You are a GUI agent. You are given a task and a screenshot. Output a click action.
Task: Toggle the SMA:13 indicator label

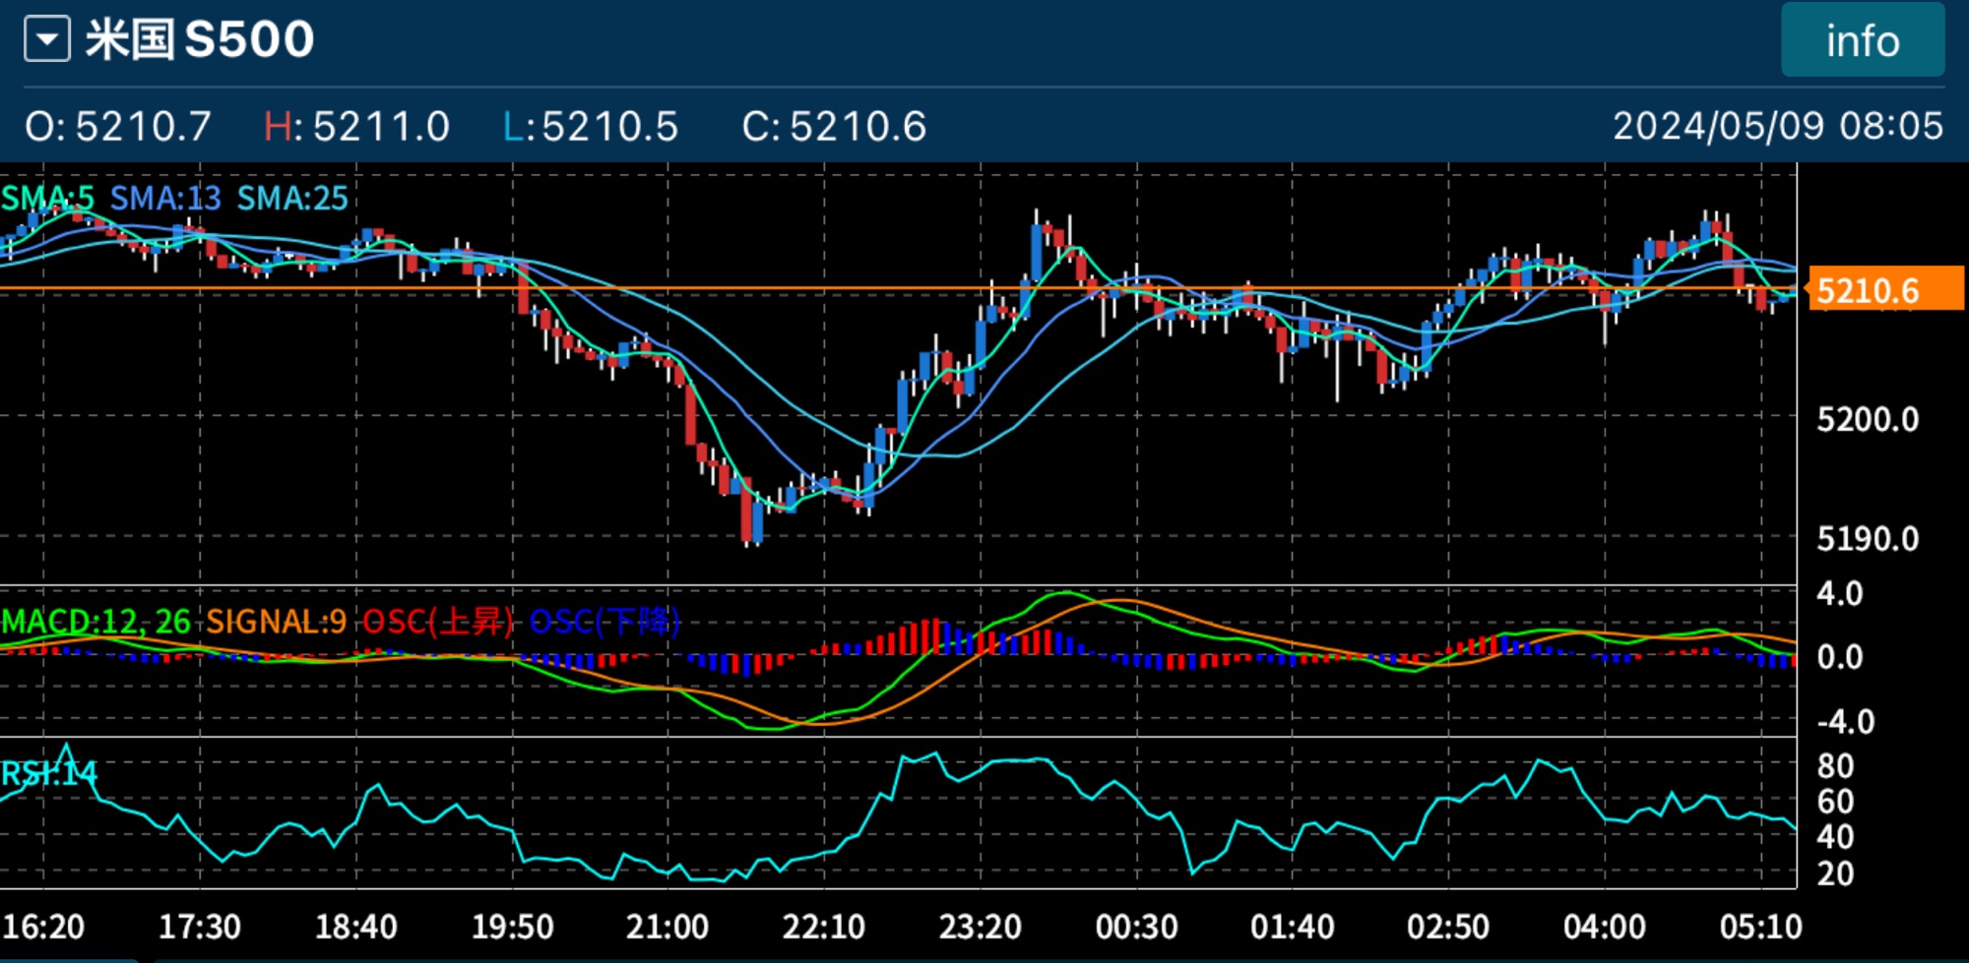coord(165,199)
